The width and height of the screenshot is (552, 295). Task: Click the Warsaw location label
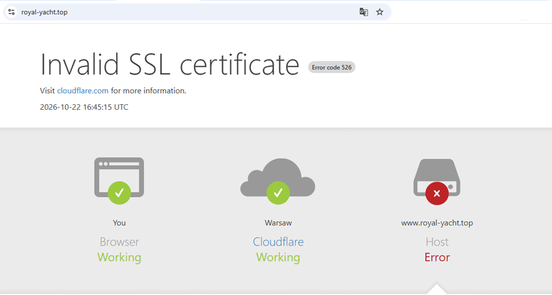coord(278,223)
